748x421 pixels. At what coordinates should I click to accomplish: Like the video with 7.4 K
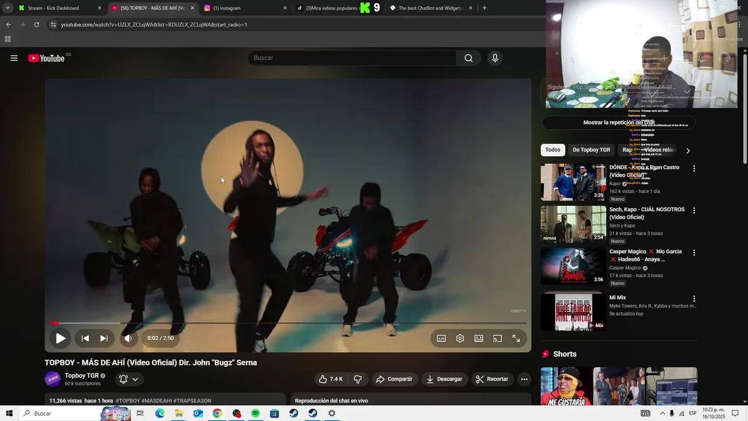click(330, 379)
